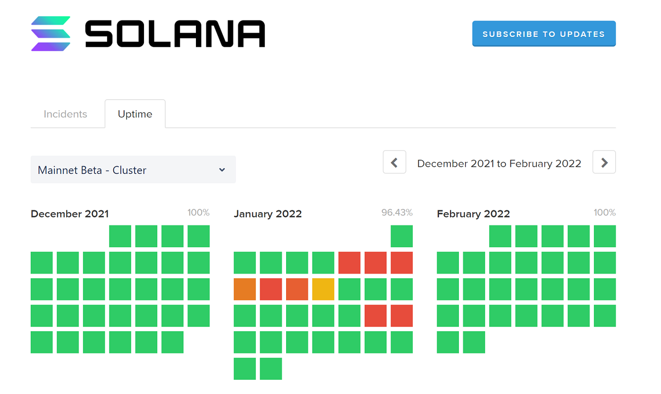Click the left arrow to view earlier months
Image resolution: width=661 pixels, height=394 pixels.
tap(394, 162)
